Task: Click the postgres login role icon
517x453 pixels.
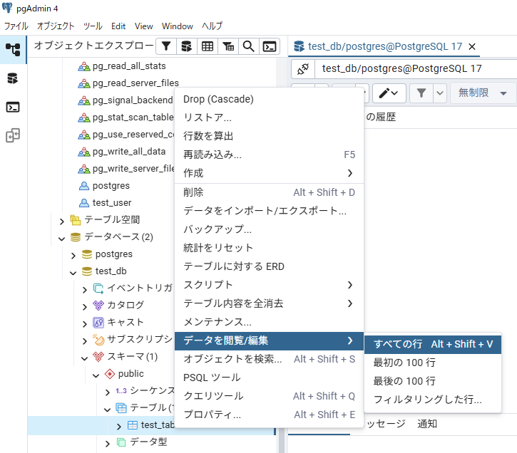Action: pyautogui.click(x=84, y=186)
